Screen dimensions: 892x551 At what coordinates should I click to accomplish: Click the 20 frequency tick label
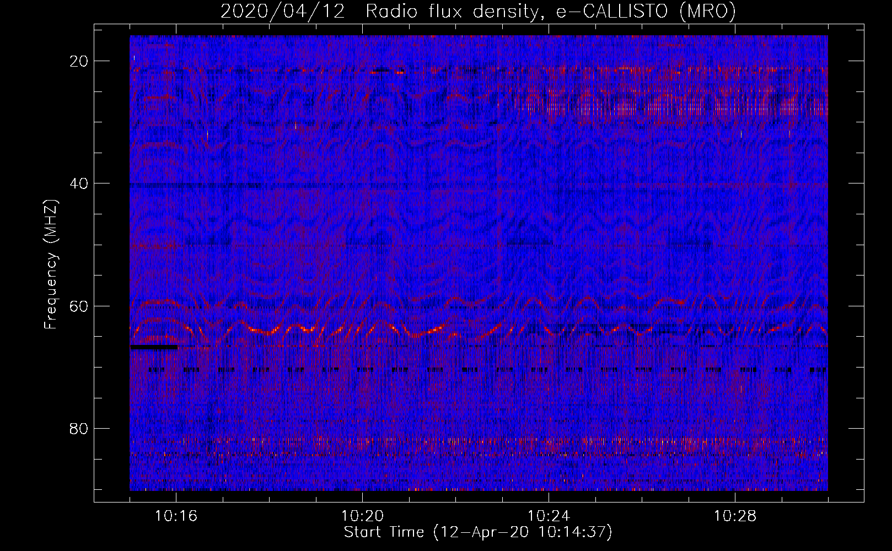79,61
